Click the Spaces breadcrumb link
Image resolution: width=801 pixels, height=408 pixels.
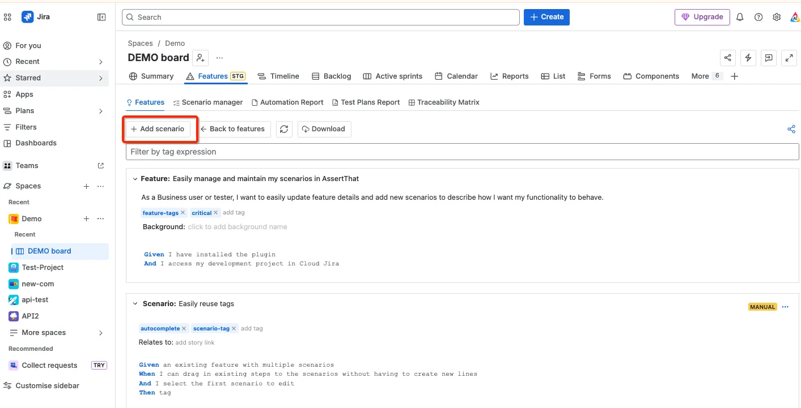(140, 44)
